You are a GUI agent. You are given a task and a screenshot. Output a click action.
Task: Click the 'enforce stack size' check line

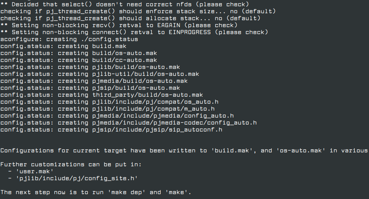click(x=138, y=11)
